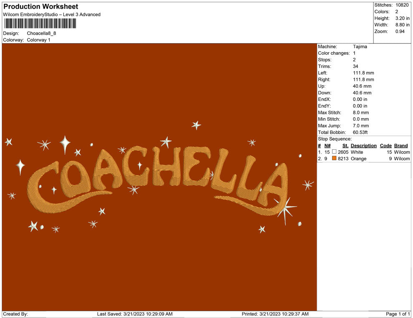Screen dimensions: 413x318
Task: Click the Production Worksheet title
Action: pos(41,7)
